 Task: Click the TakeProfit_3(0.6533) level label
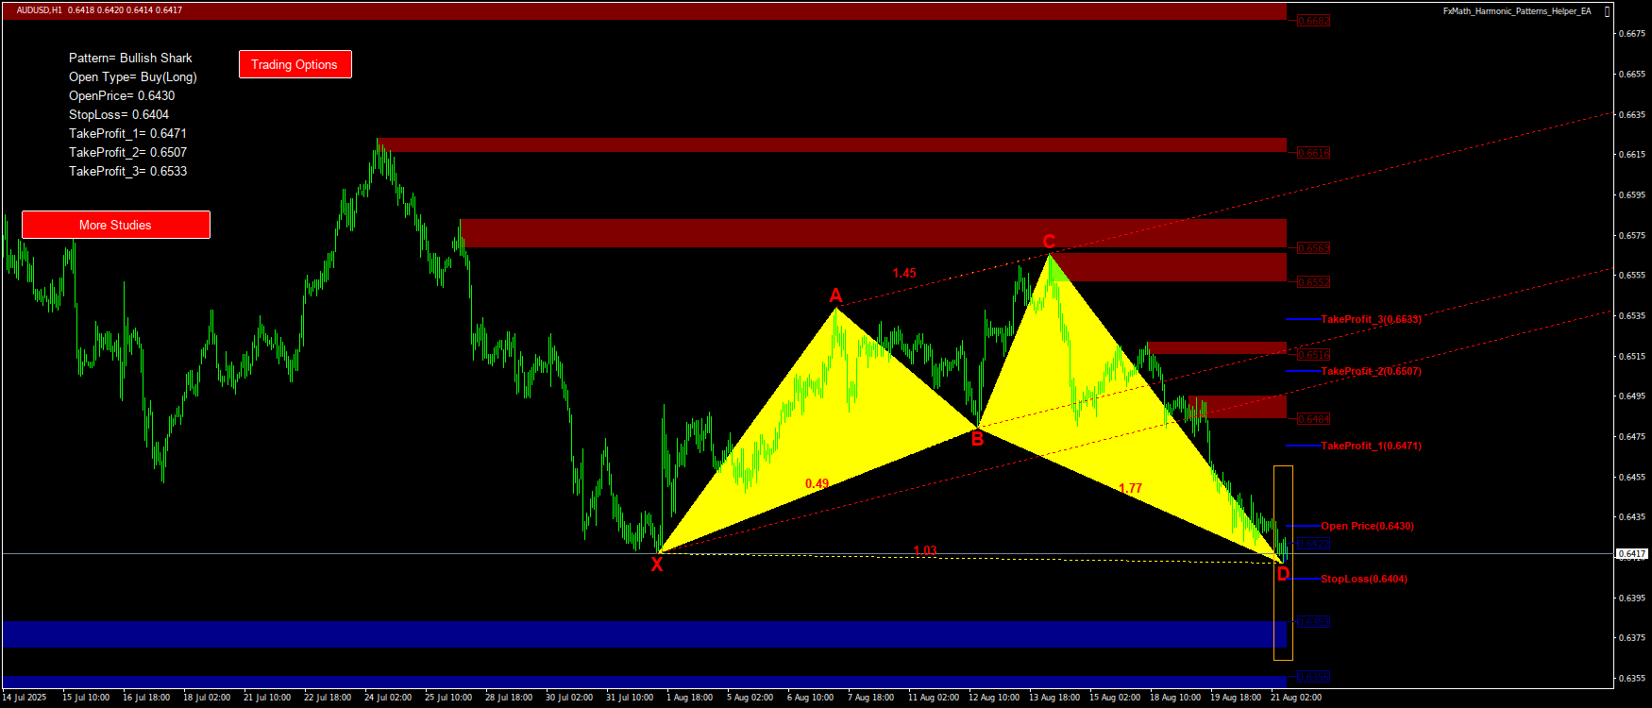pos(1370,319)
